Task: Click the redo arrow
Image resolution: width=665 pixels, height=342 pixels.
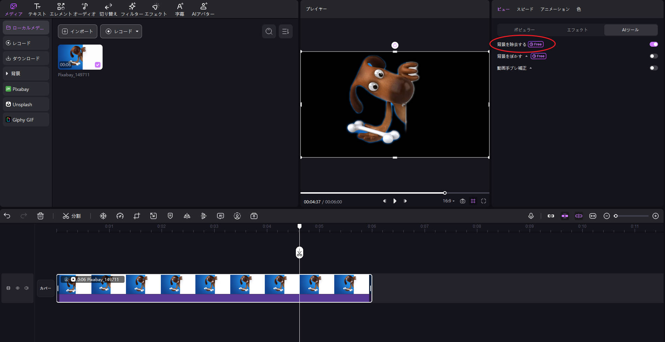Action: [24, 216]
